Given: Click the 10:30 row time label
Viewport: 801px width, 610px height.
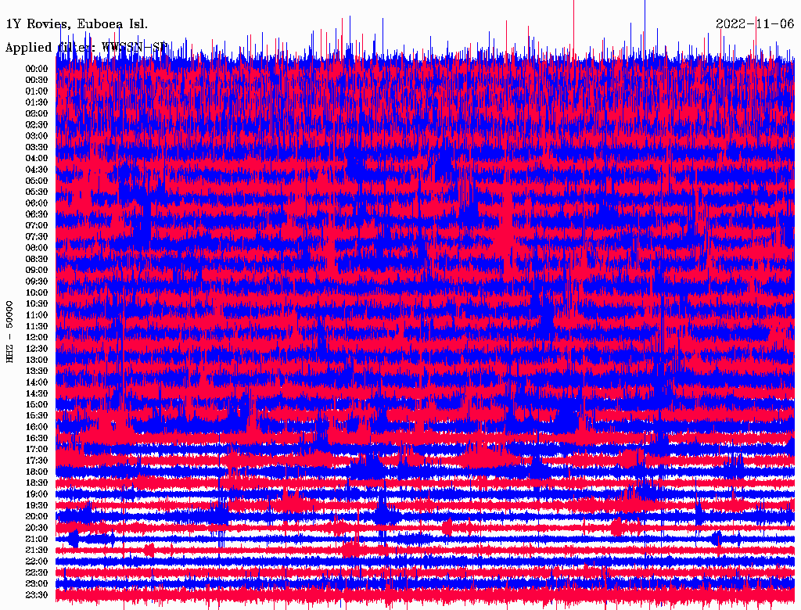Looking at the screenshot, I should coord(37,303).
